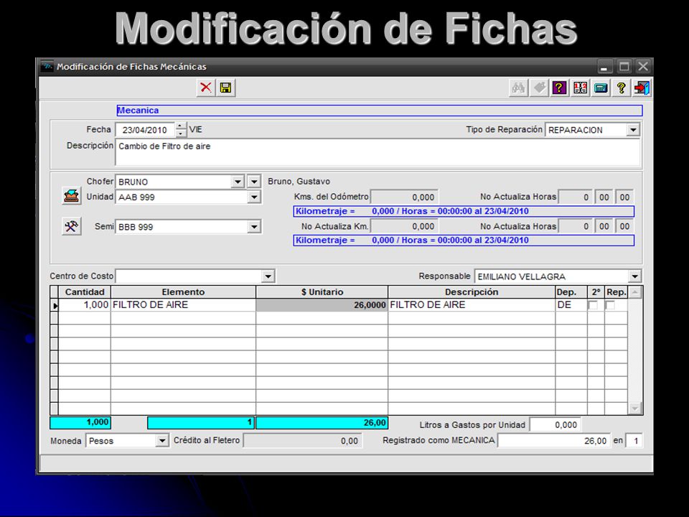Click the hours field of Unidad No Actualiza Horas

click(x=574, y=197)
